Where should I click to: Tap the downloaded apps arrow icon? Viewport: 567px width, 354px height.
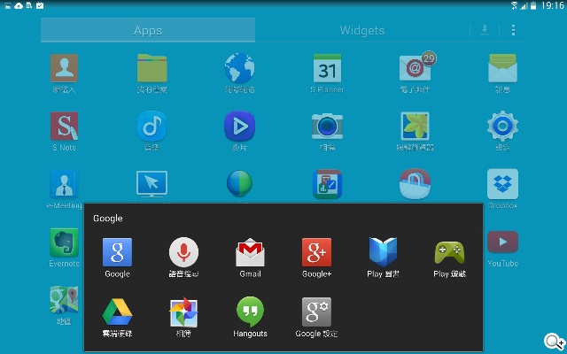click(485, 30)
